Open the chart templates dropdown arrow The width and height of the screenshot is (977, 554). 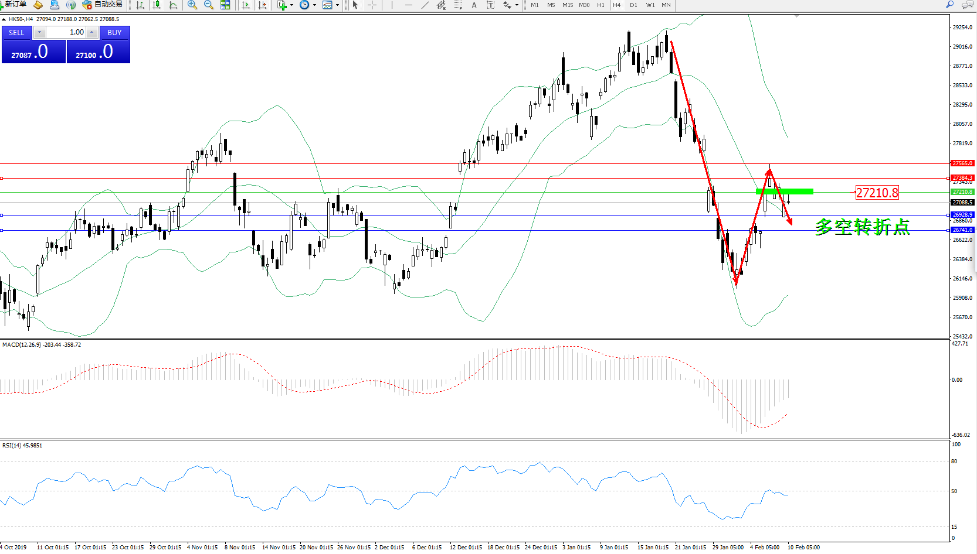pyautogui.click(x=337, y=5)
